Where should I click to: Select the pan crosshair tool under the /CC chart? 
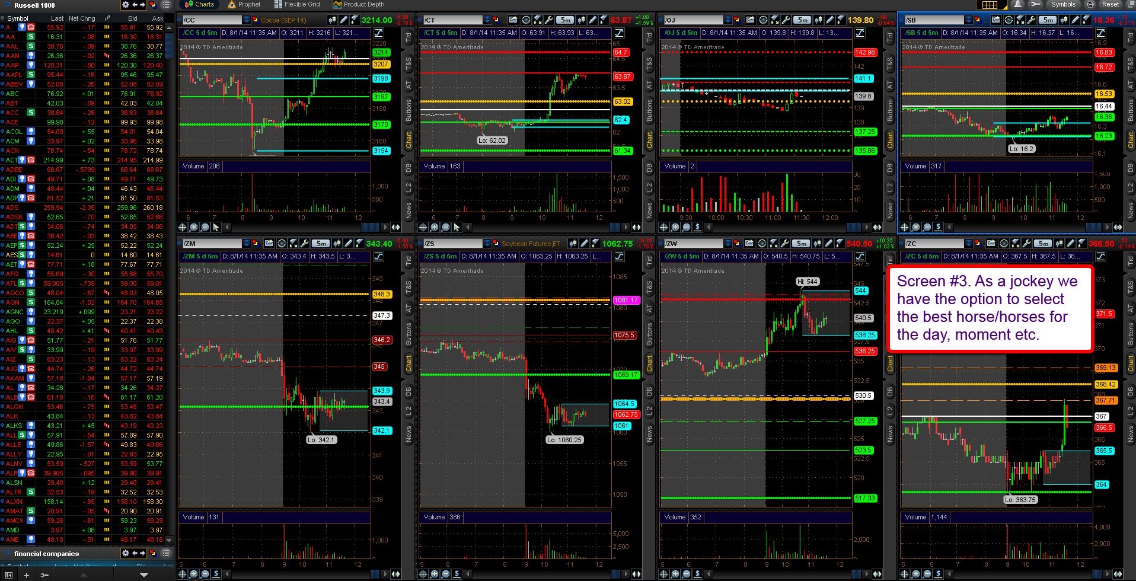tap(183, 227)
